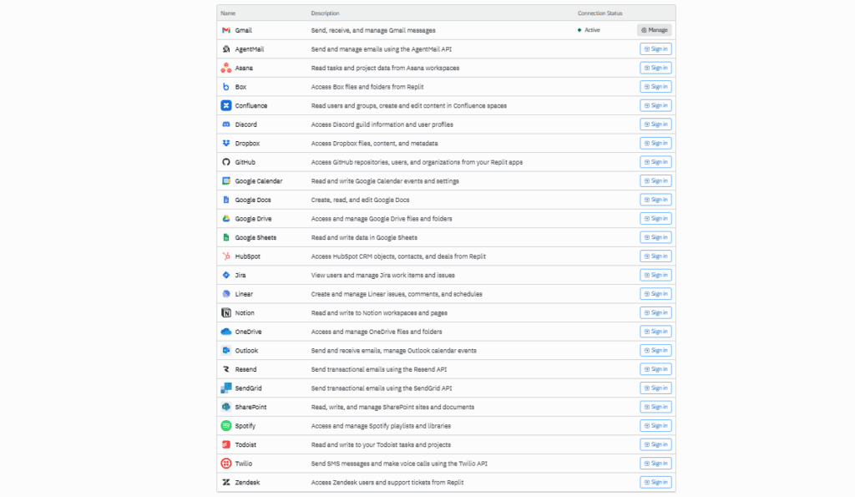The height and width of the screenshot is (497, 855).
Task: Click the Zendesk logo icon
Action: pyautogui.click(x=225, y=482)
